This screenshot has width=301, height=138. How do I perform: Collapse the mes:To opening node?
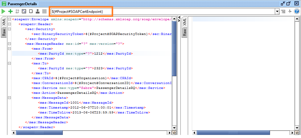pos(9,63)
